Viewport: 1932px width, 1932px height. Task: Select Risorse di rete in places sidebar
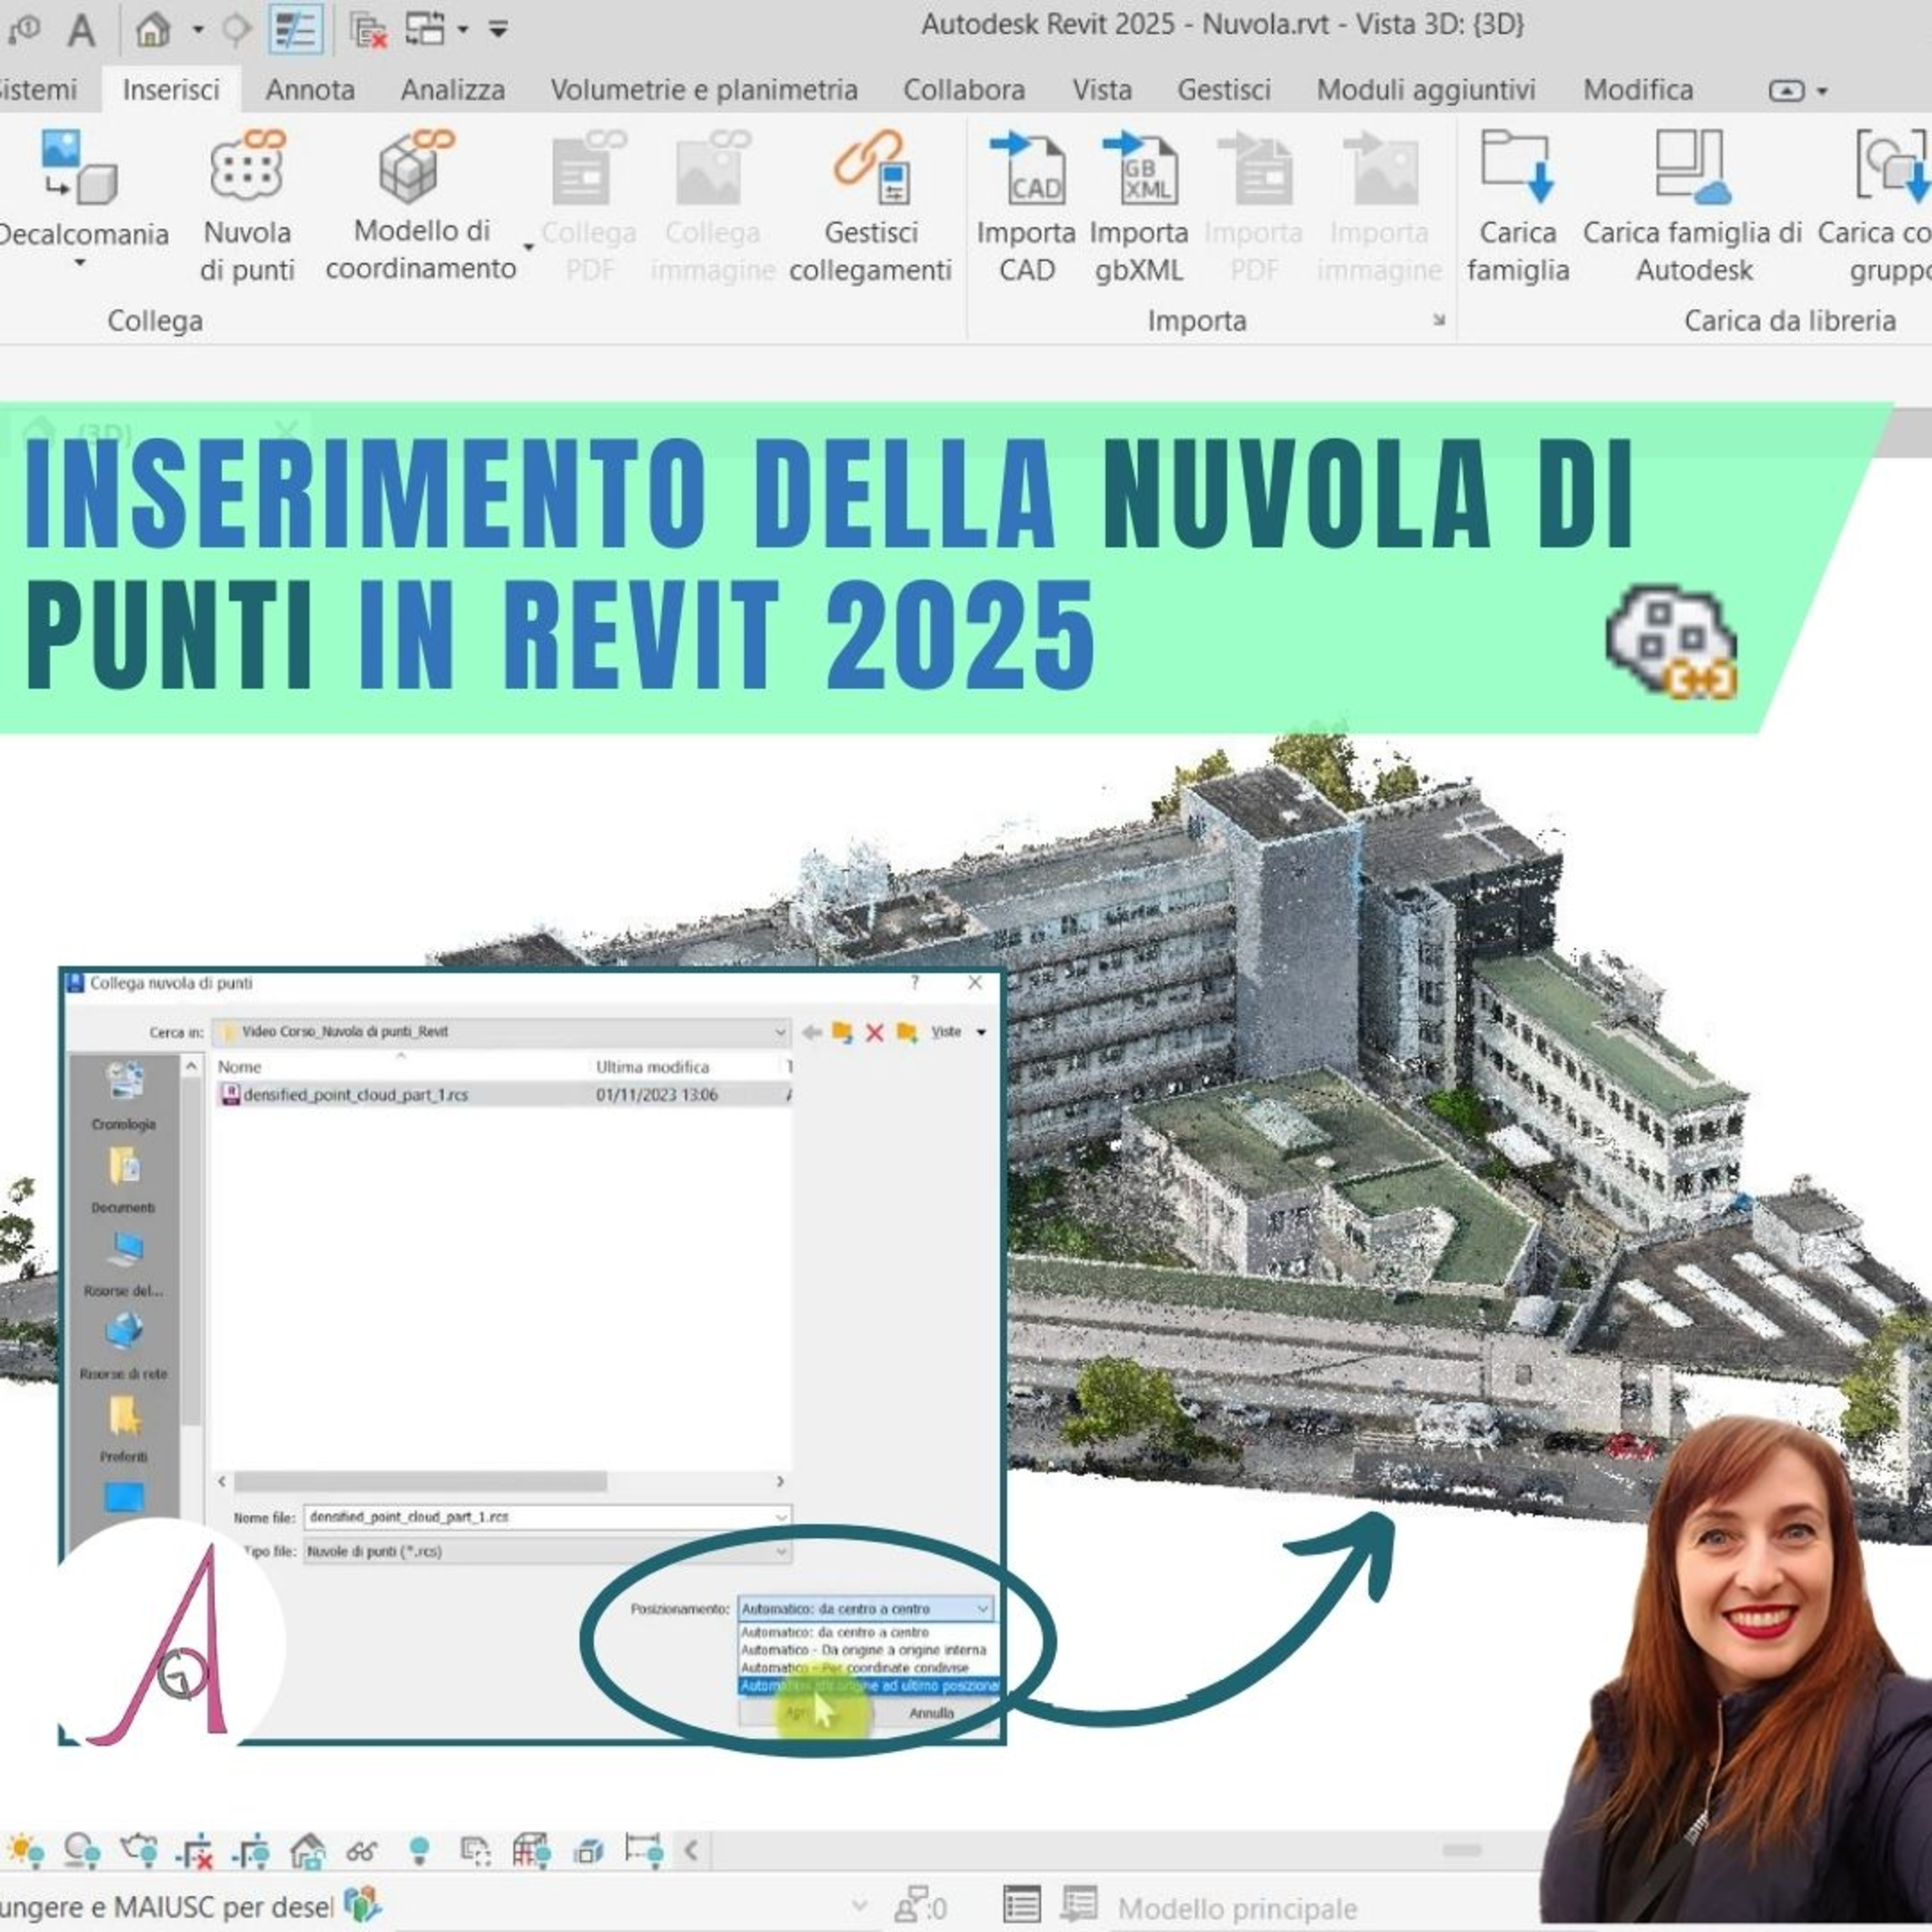point(123,1346)
